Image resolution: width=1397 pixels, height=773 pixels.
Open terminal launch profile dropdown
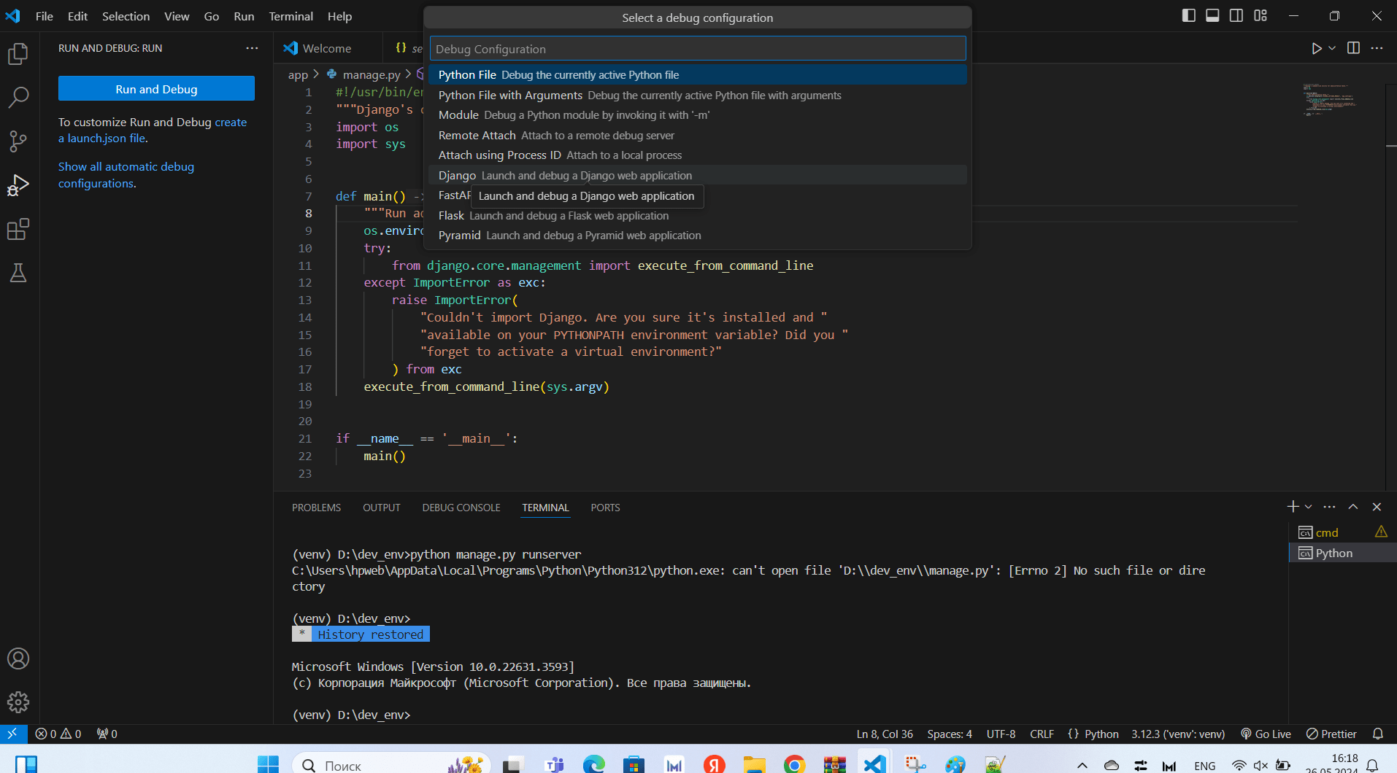1308,507
